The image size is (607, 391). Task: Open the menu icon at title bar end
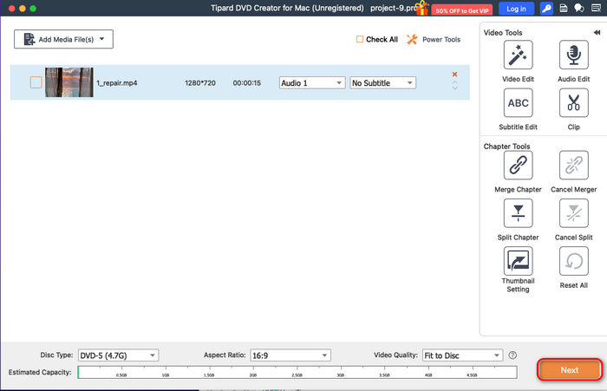point(597,8)
